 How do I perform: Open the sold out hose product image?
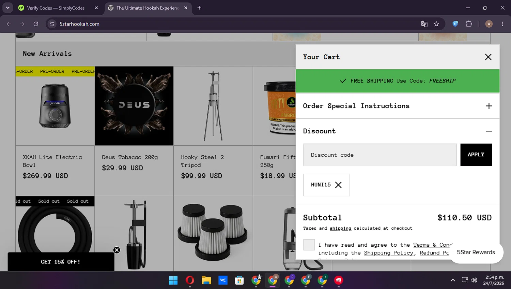pos(55,234)
